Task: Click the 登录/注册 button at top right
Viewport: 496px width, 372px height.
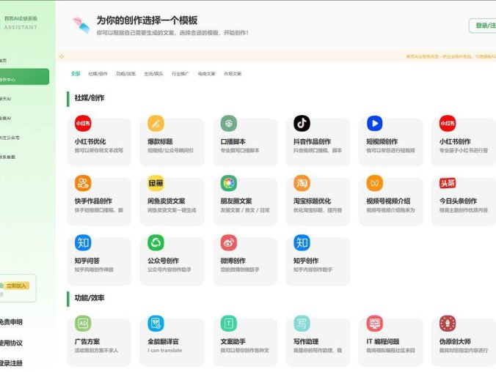Action: 484,26
